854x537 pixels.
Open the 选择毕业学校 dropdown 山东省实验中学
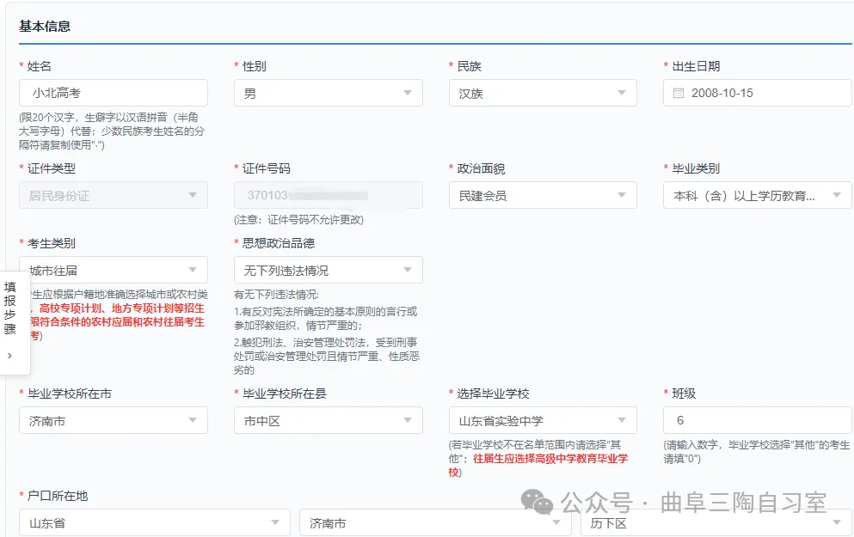click(x=543, y=420)
